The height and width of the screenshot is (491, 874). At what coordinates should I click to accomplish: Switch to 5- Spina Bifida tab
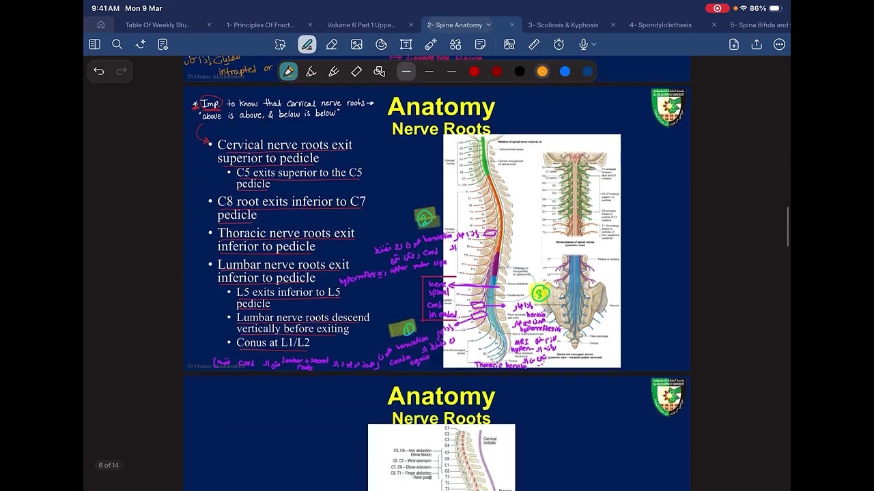click(760, 25)
